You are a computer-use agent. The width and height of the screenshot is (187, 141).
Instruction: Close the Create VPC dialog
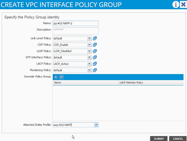[x=183, y=4]
